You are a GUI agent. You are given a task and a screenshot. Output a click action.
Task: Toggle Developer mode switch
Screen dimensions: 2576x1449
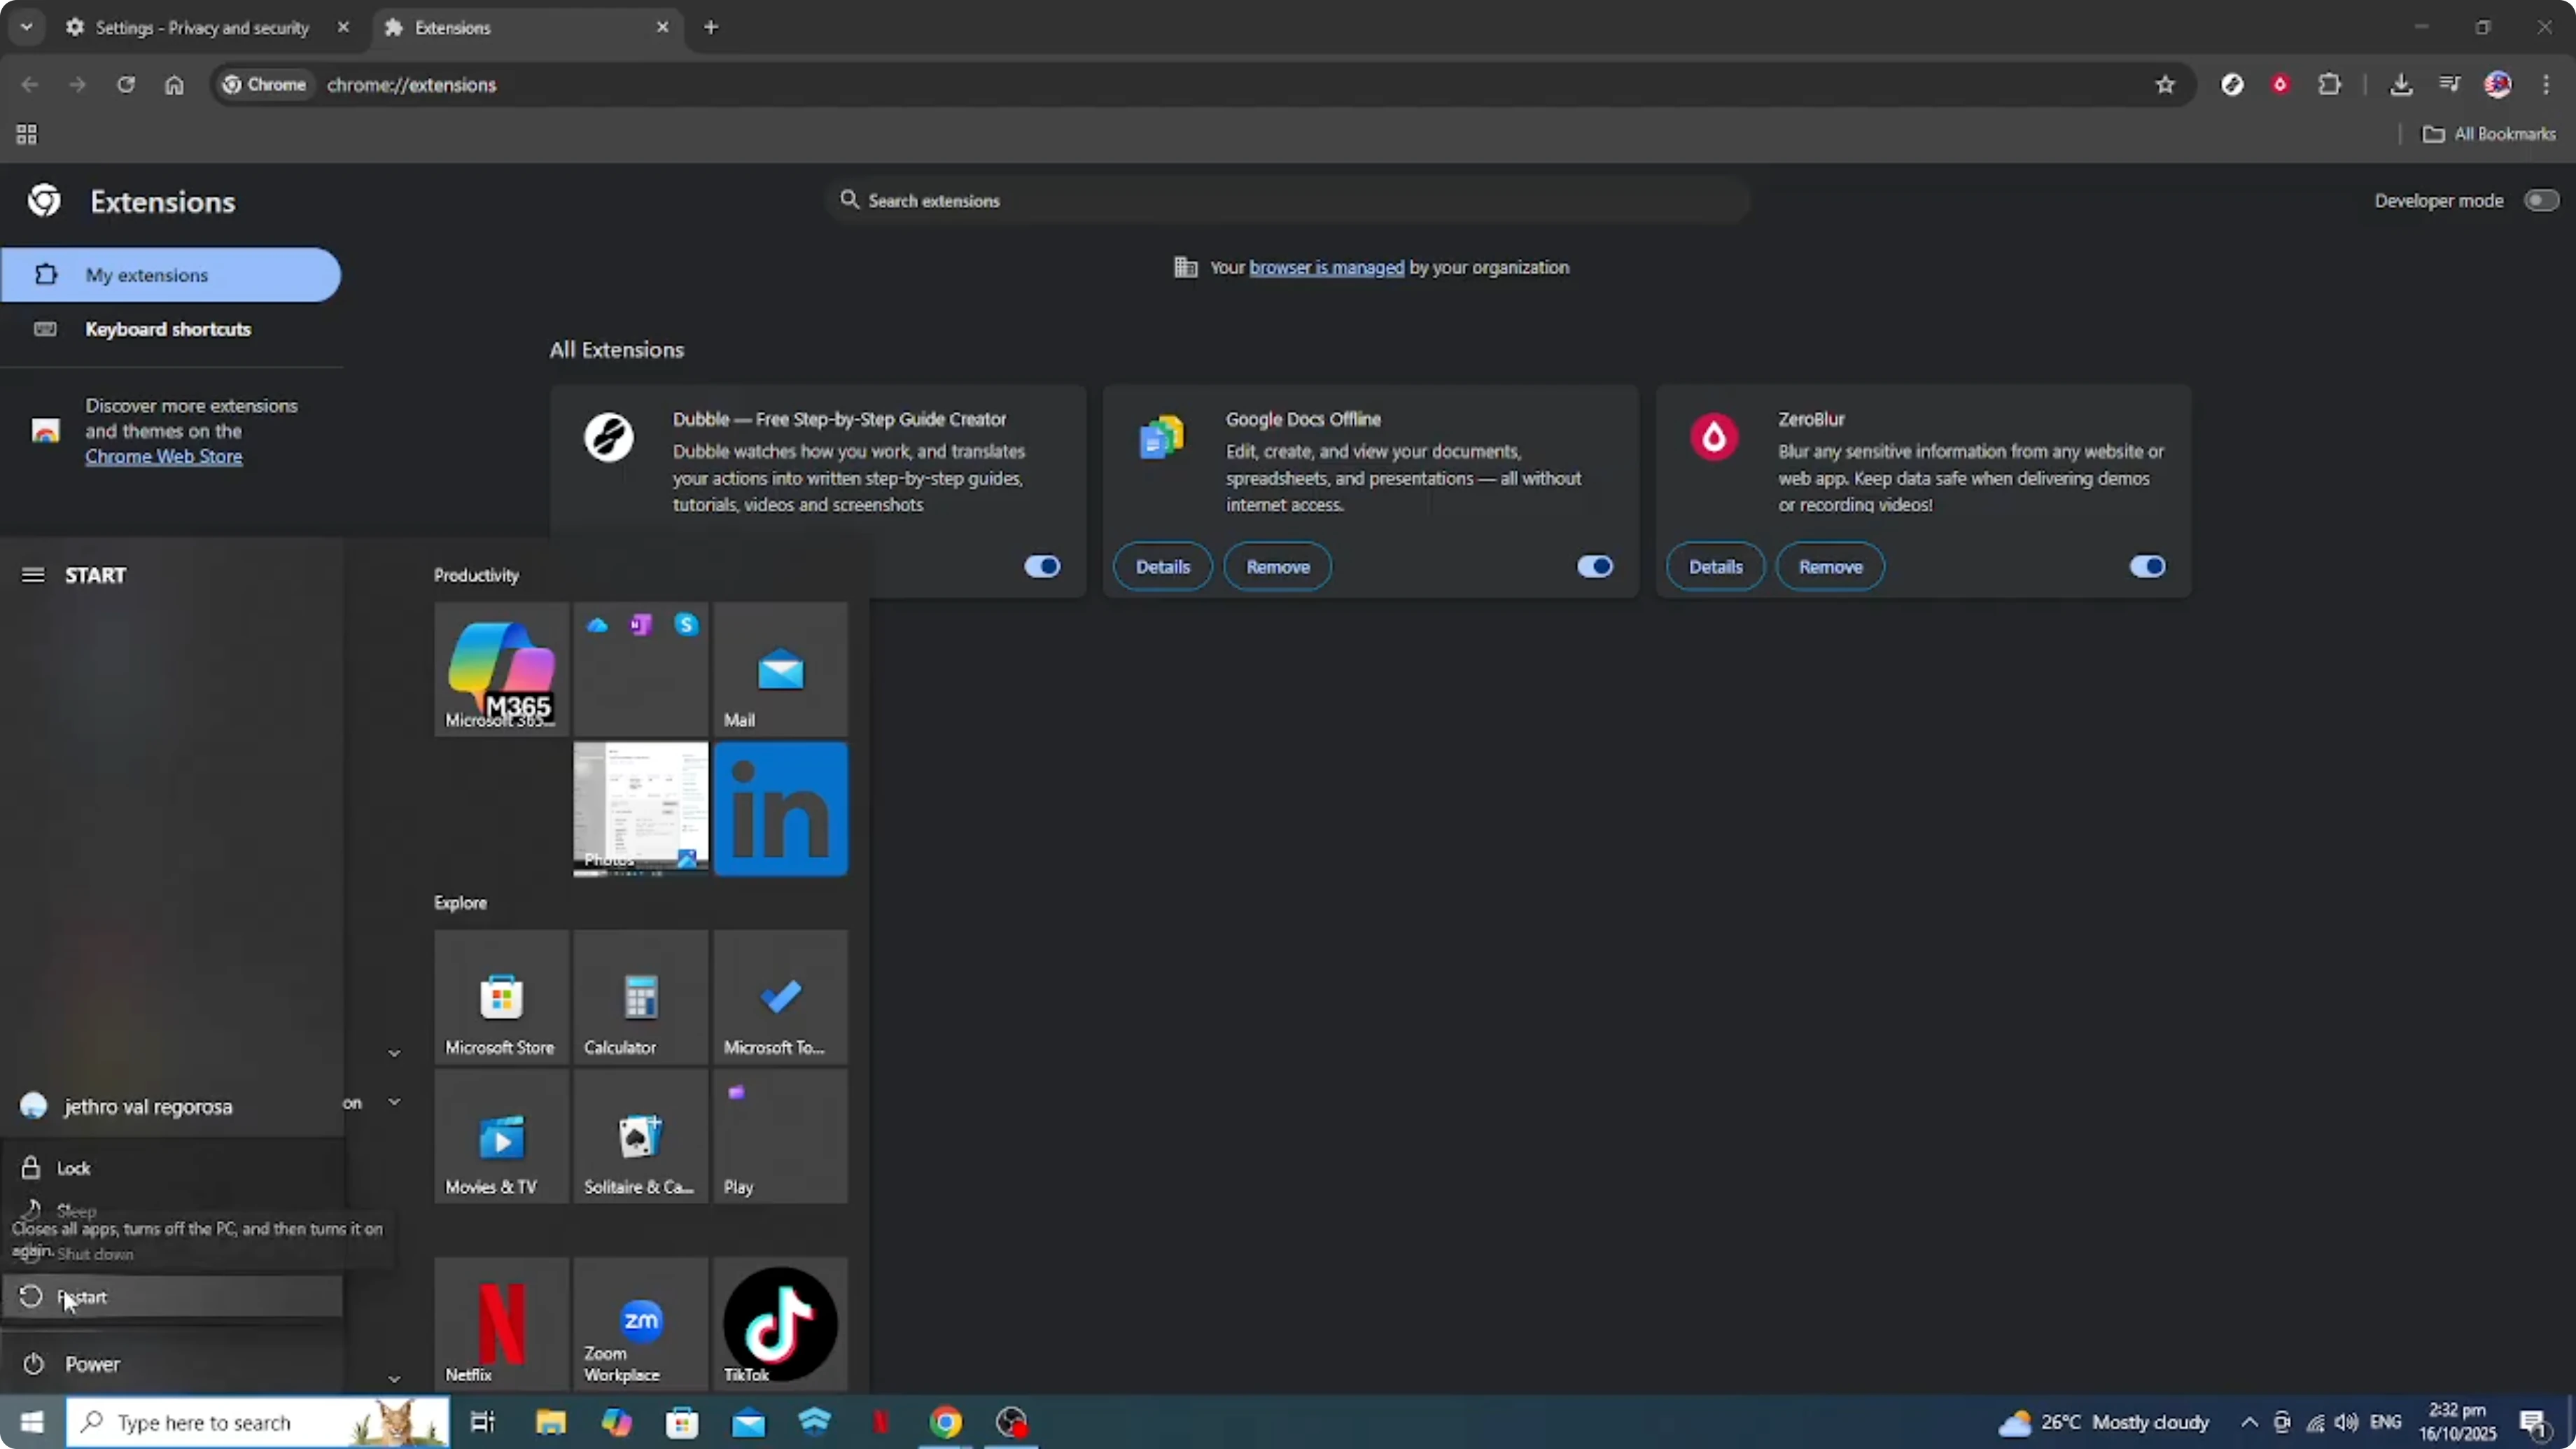2541,201
